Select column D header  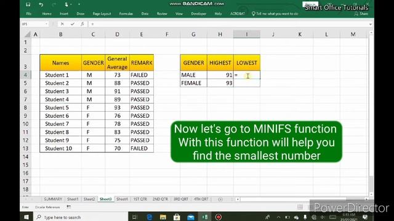click(x=117, y=34)
